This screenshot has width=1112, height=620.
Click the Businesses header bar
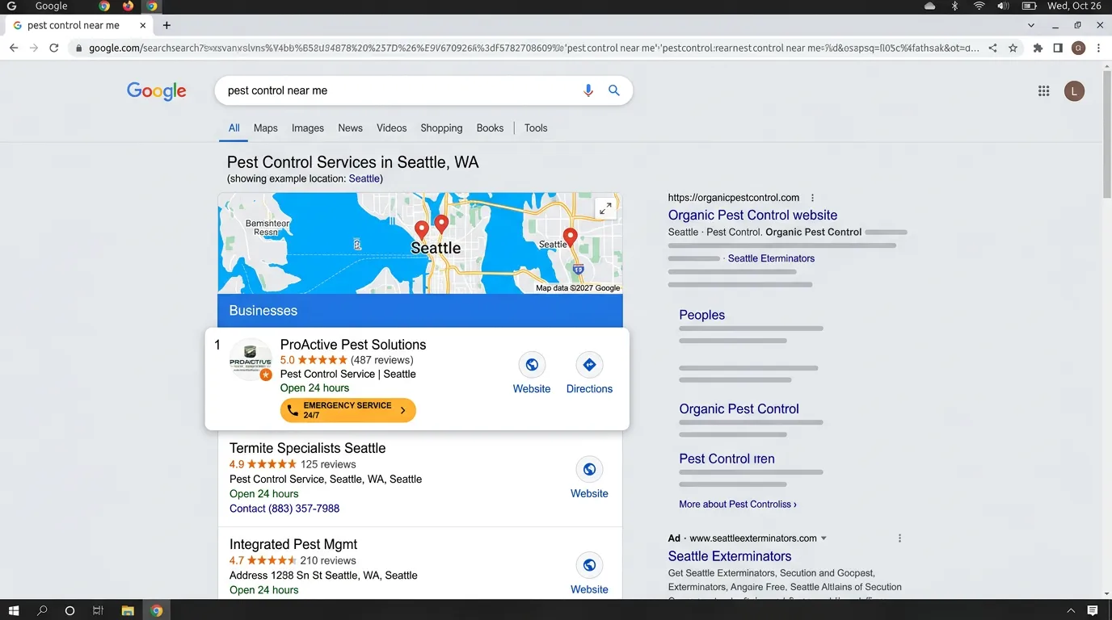point(420,310)
